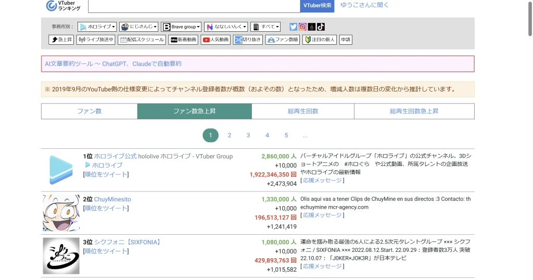
Task: Click the 申請 application button
Action: pos(346,40)
